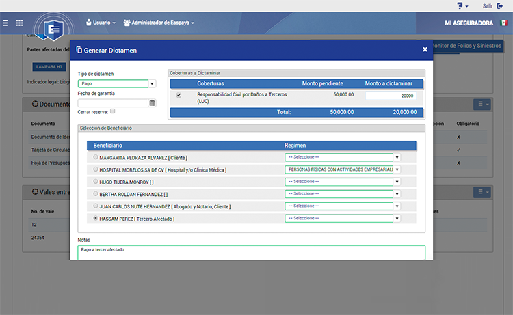The image size is (513, 315).
Task: Click the Fecha de garantia date field
Action: tap(113, 103)
